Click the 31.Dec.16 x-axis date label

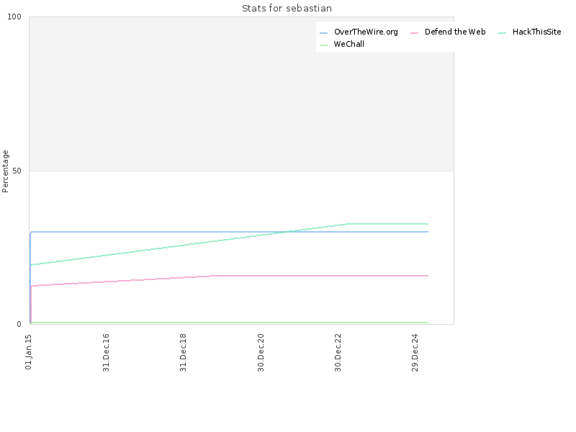[x=106, y=353]
